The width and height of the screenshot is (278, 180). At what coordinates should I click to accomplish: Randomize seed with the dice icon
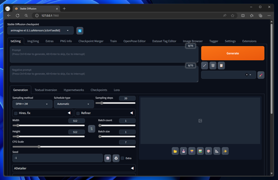point(107,158)
